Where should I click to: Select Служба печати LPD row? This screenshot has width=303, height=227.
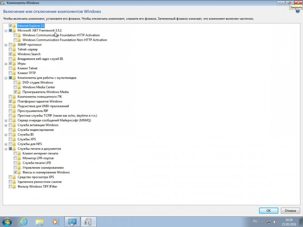pos(37,163)
